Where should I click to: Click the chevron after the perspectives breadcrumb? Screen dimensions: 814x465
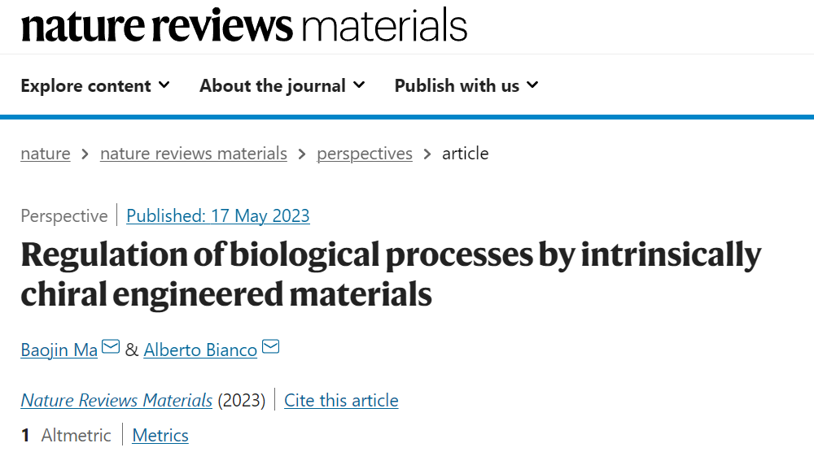[427, 154]
